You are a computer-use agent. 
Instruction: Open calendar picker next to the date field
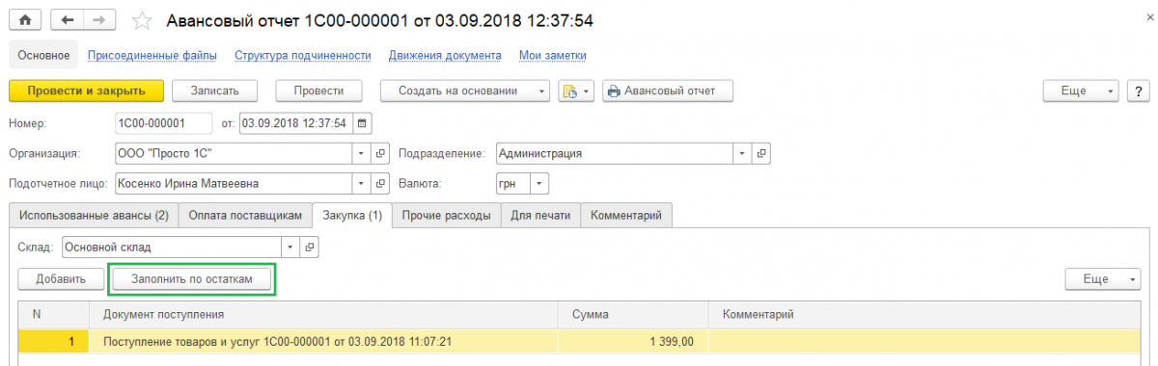click(x=362, y=123)
